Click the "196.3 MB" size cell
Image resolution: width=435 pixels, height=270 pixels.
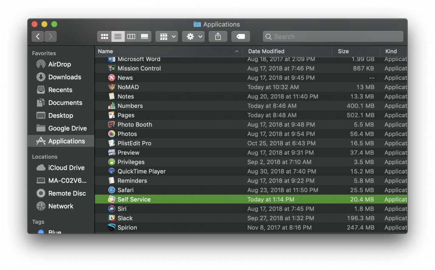(x=360, y=218)
